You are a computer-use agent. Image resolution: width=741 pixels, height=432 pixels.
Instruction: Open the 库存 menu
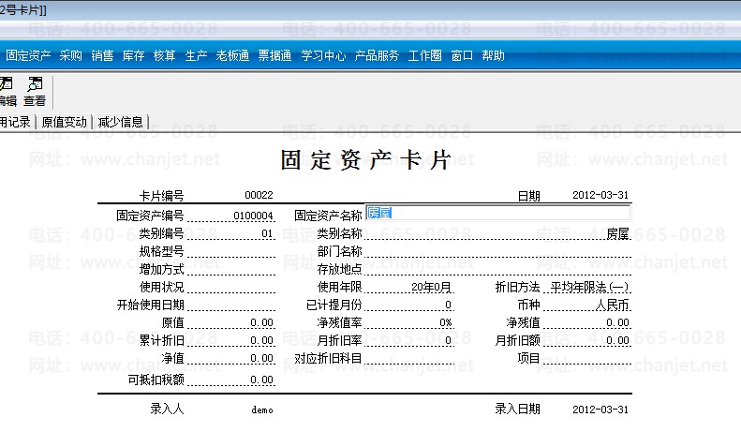(133, 56)
